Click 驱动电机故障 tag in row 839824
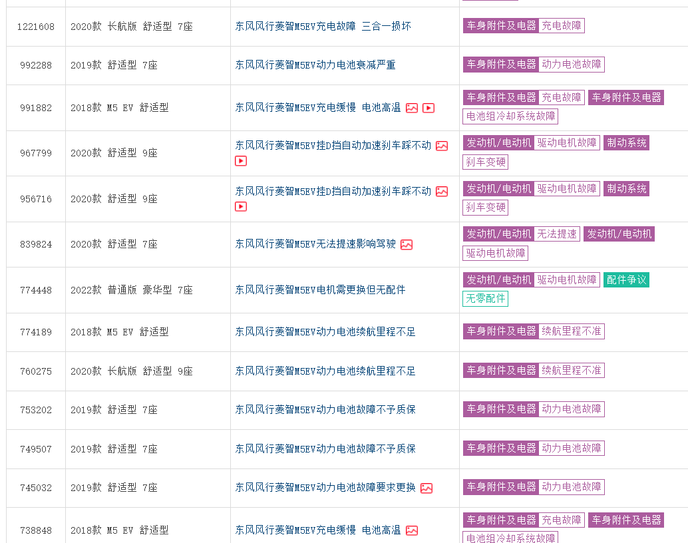Viewport: 688px width, 543px height. pyautogui.click(x=496, y=254)
